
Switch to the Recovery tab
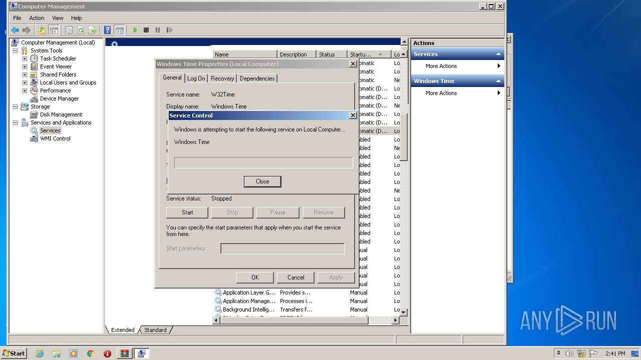[222, 78]
